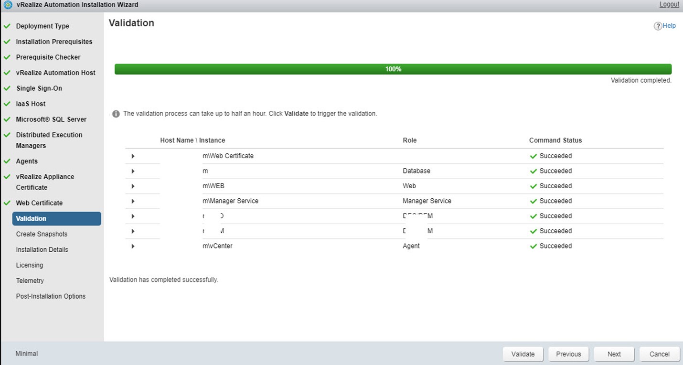Open the Help link
Image resolution: width=683 pixels, height=365 pixels.
(669, 26)
